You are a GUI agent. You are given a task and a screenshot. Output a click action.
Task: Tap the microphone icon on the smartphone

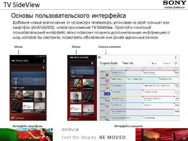tap(43, 67)
